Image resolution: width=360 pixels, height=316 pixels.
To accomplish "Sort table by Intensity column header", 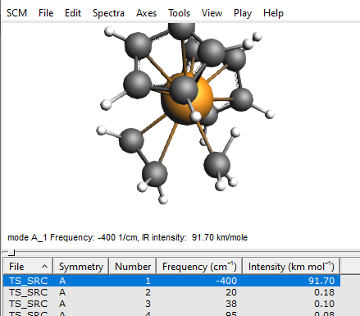I will point(291,266).
